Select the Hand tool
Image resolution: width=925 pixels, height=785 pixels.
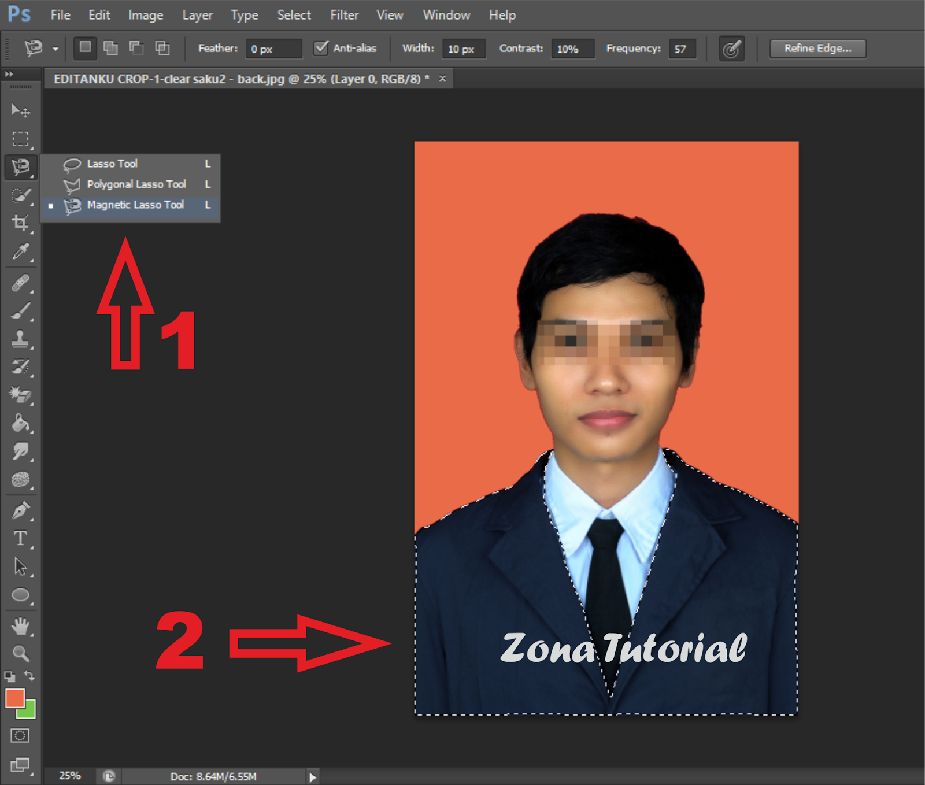coord(20,626)
